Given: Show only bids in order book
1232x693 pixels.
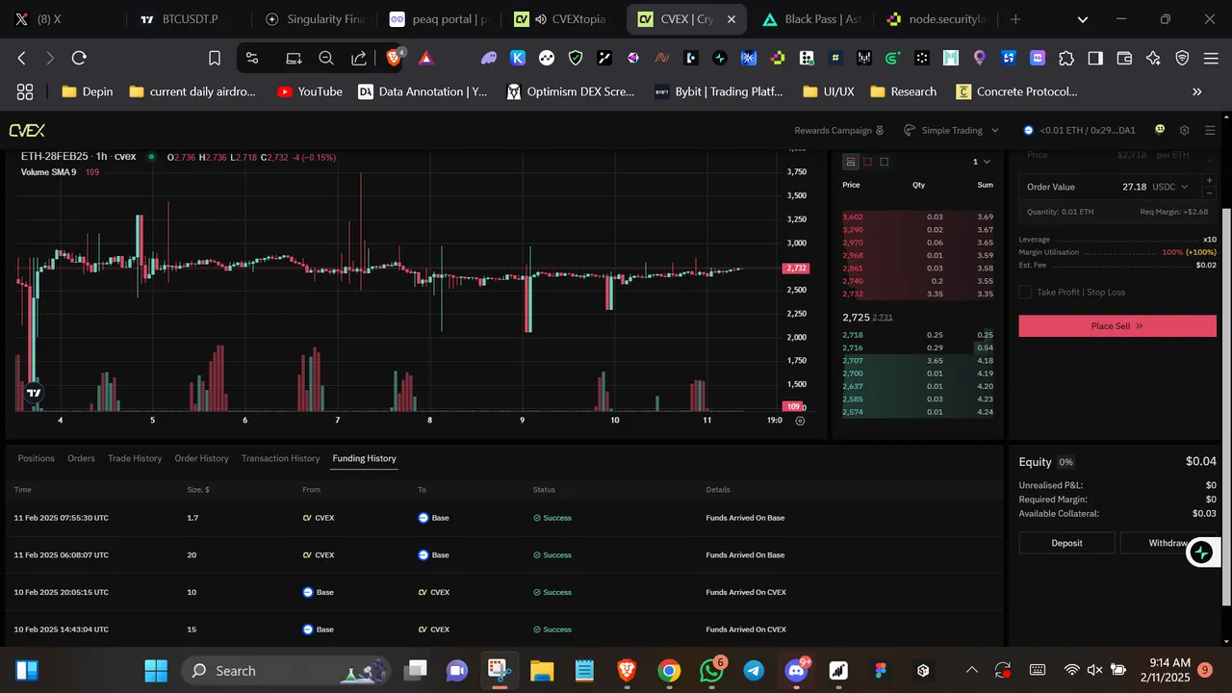Looking at the screenshot, I should coord(885,162).
